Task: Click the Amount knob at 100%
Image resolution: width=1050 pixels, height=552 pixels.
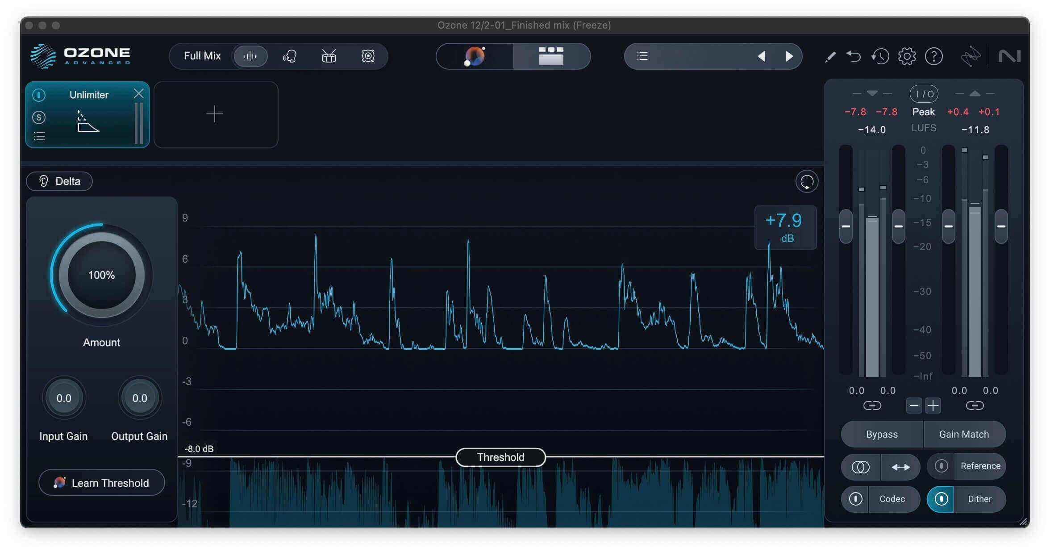Action: click(x=101, y=275)
